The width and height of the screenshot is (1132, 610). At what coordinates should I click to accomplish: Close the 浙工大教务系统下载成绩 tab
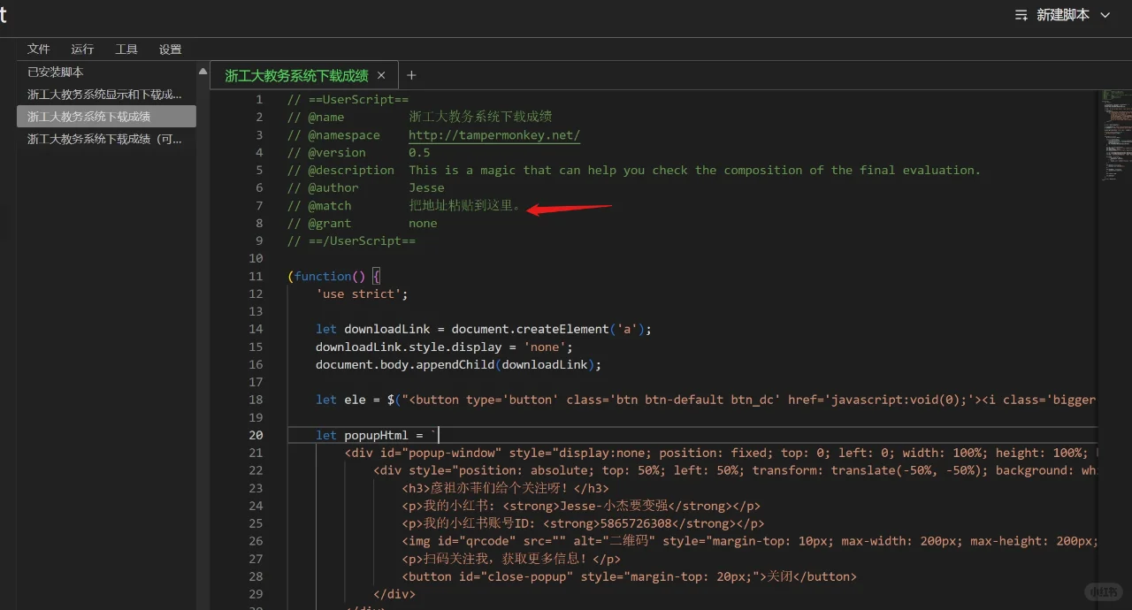coord(381,76)
